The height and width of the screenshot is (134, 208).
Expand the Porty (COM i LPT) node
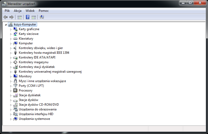click(11, 86)
